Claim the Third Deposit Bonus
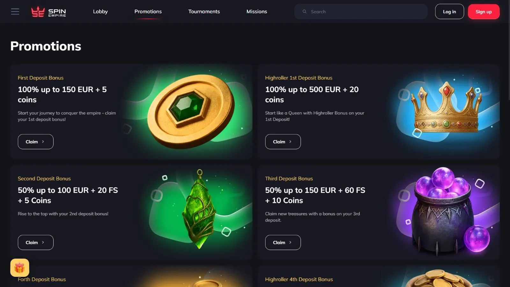This screenshot has width=510, height=287. pos(283,242)
